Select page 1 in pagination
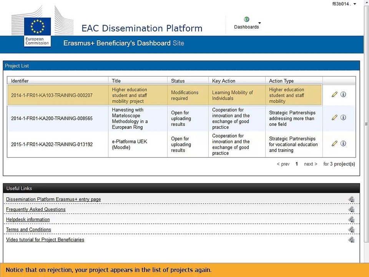The height and width of the screenshot is (277, 369). coord(296,164)
